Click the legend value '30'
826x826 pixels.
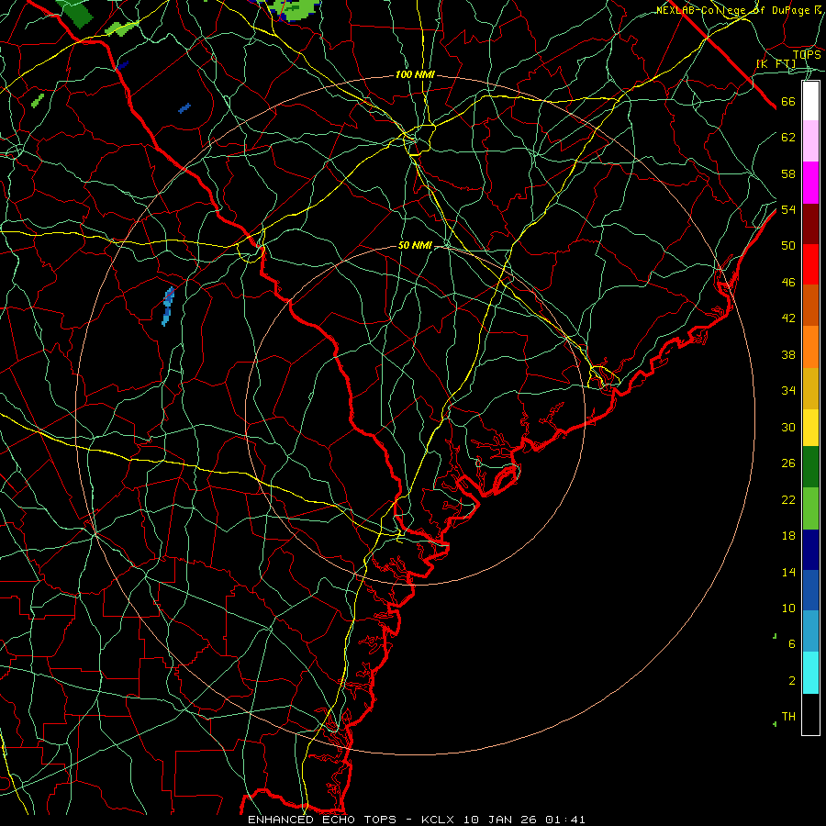788,427
